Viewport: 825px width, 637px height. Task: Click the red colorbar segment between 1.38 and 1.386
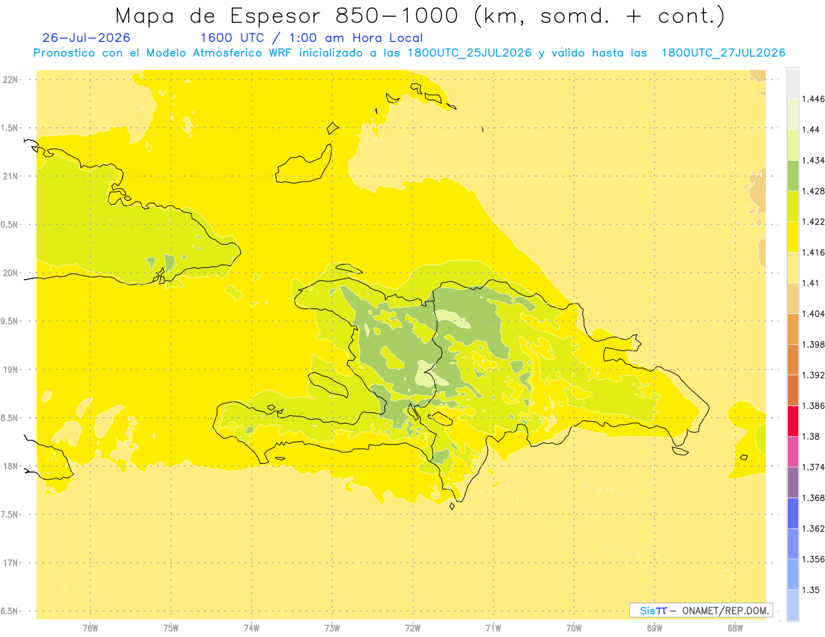coord(793,421)
